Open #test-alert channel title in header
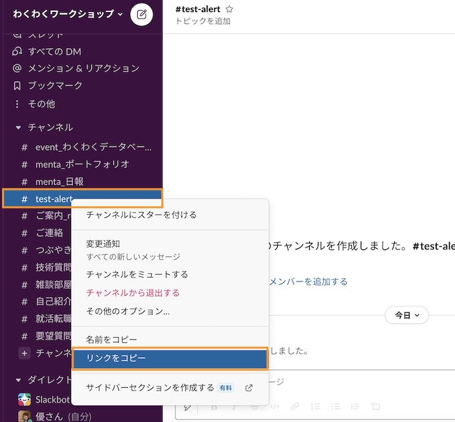 point(198,9)
